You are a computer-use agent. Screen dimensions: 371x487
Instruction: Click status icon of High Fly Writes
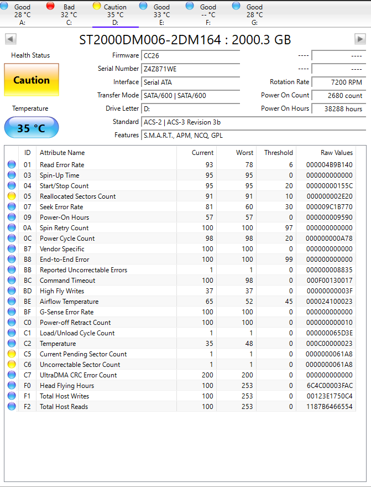[x=12, y=291]
